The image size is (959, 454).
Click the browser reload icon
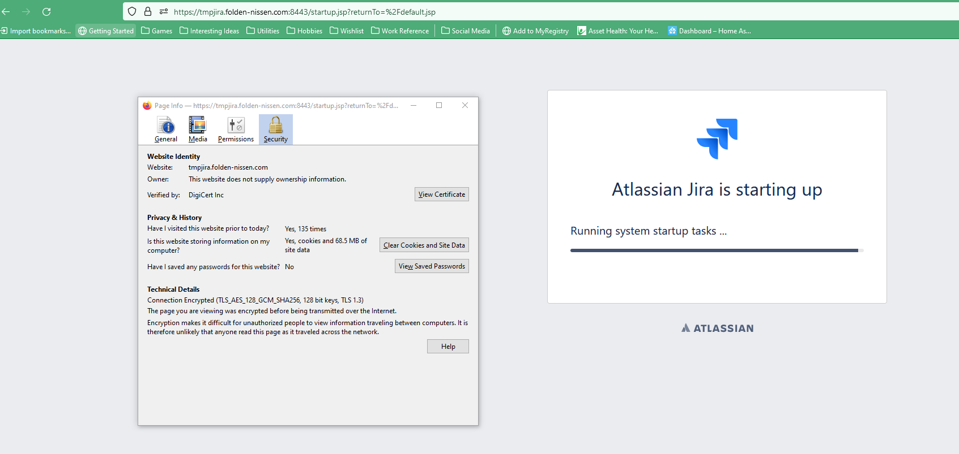46,11
